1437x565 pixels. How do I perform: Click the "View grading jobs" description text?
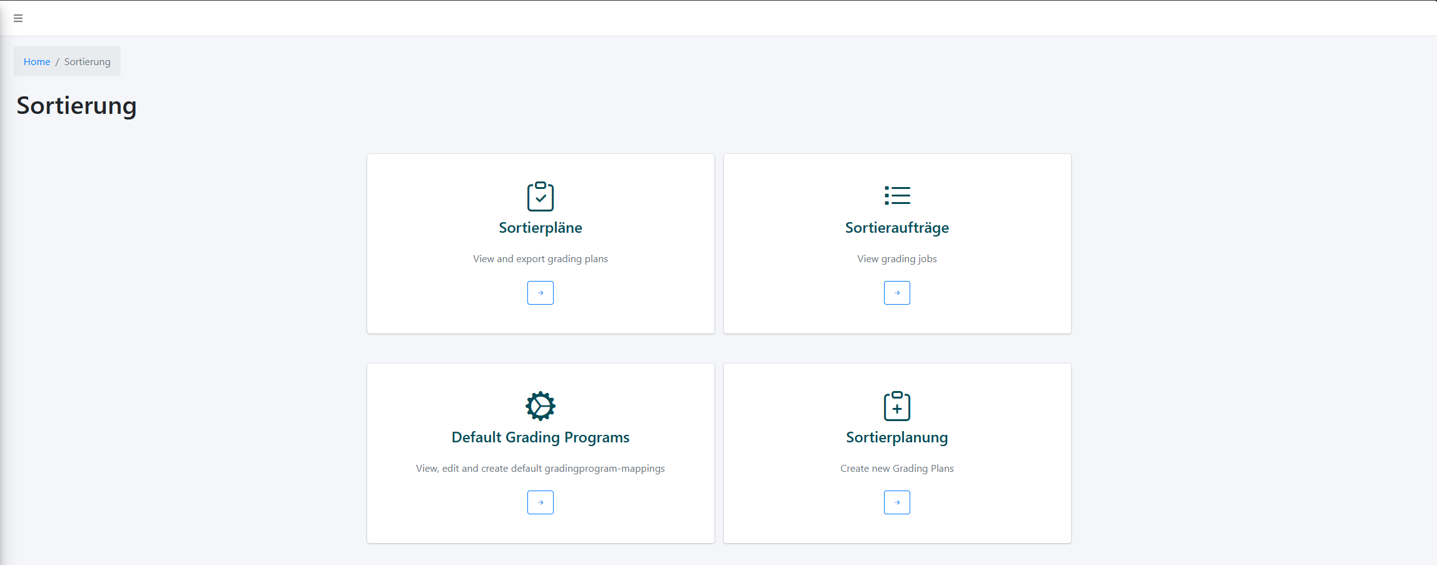(x=897, y=259)
